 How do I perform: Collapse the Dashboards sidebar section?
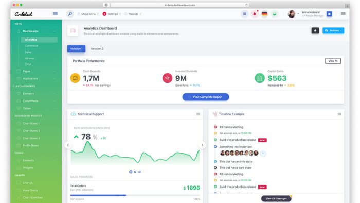36,31
